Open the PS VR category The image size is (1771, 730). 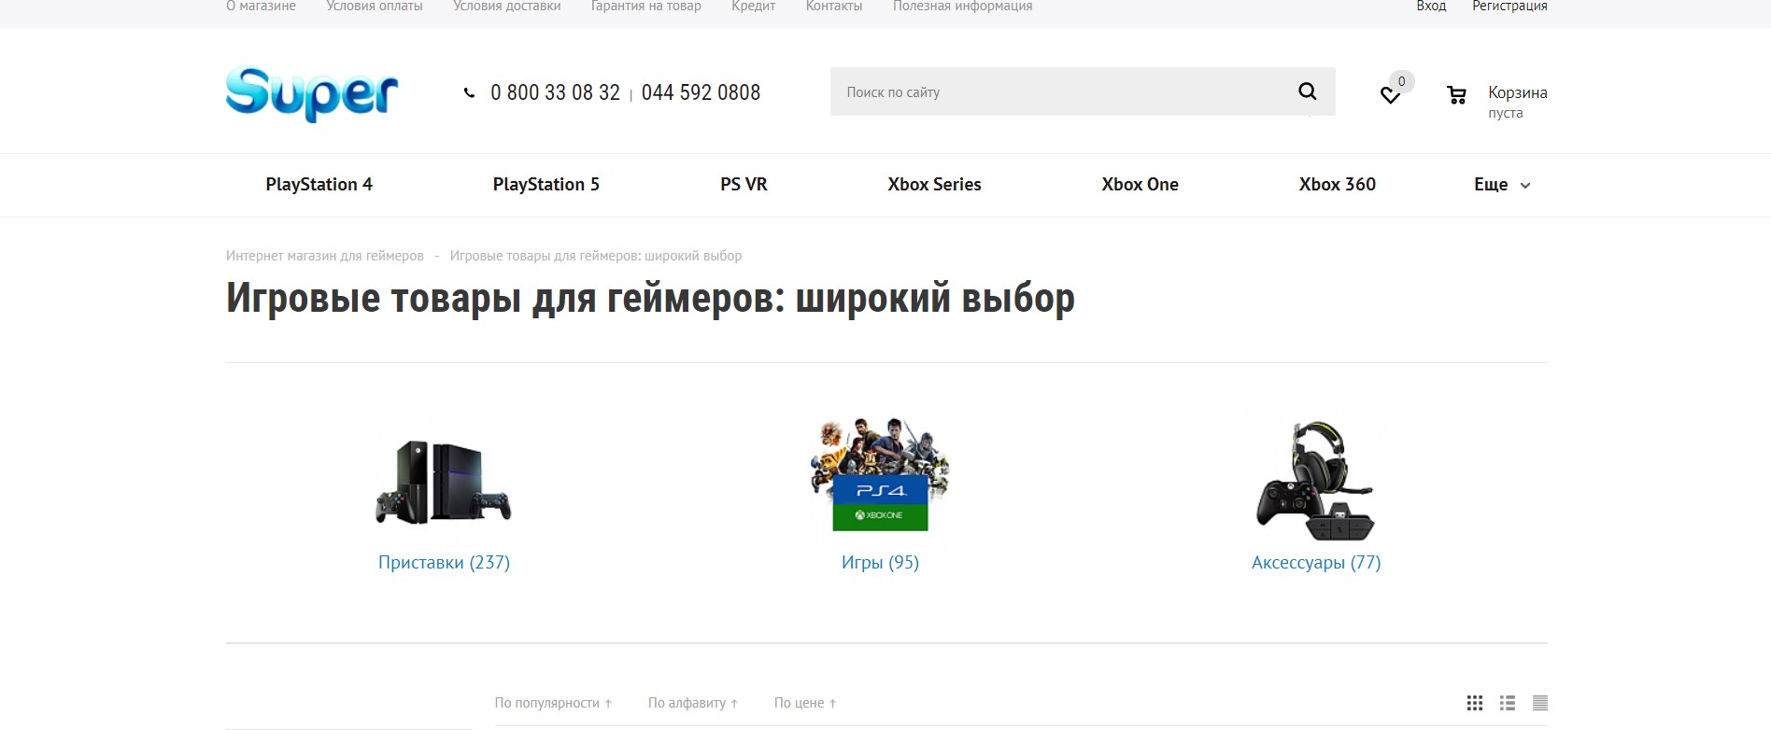tap(744, 185)
